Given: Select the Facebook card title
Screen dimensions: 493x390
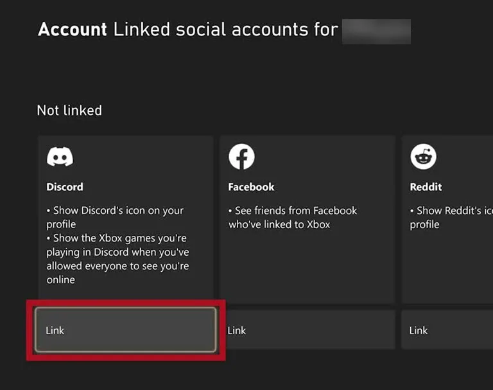Looking at the screenshot, I should coord(251,187).
